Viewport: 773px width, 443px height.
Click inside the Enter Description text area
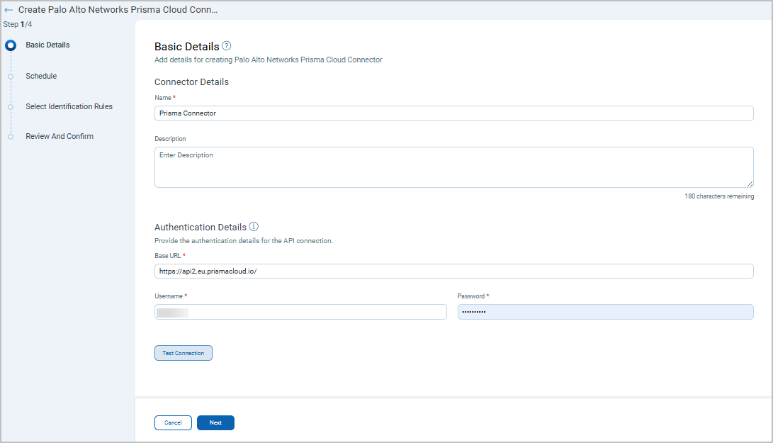(453, 167)
